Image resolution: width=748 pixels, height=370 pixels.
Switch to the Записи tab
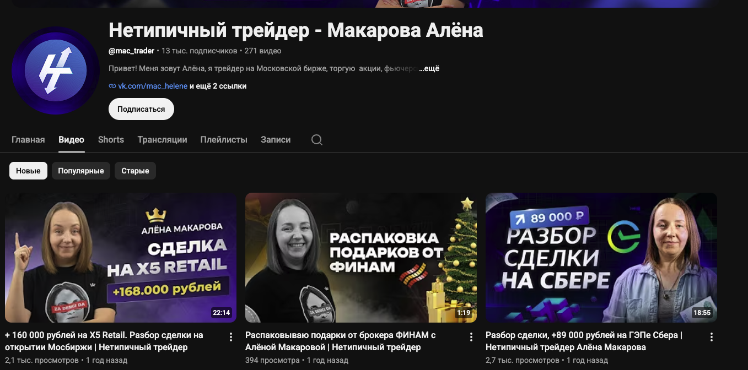point(276,140)
